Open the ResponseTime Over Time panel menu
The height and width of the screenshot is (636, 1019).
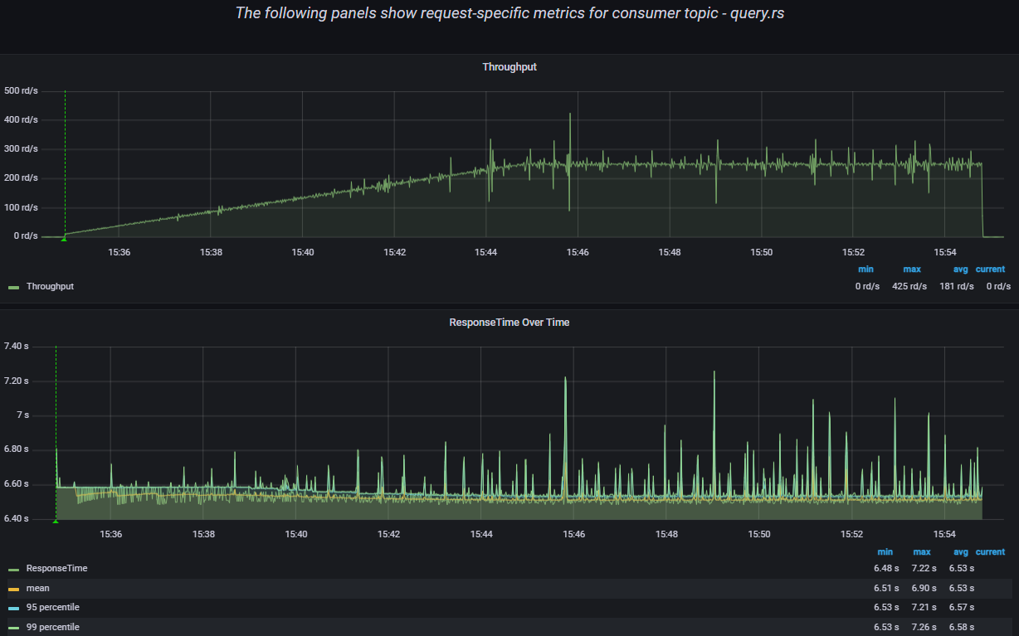509,322
